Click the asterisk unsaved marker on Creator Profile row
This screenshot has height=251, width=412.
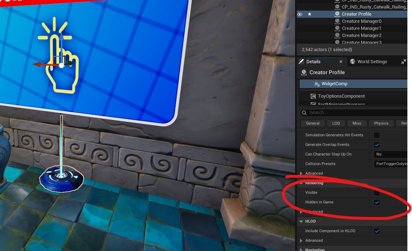310,14
